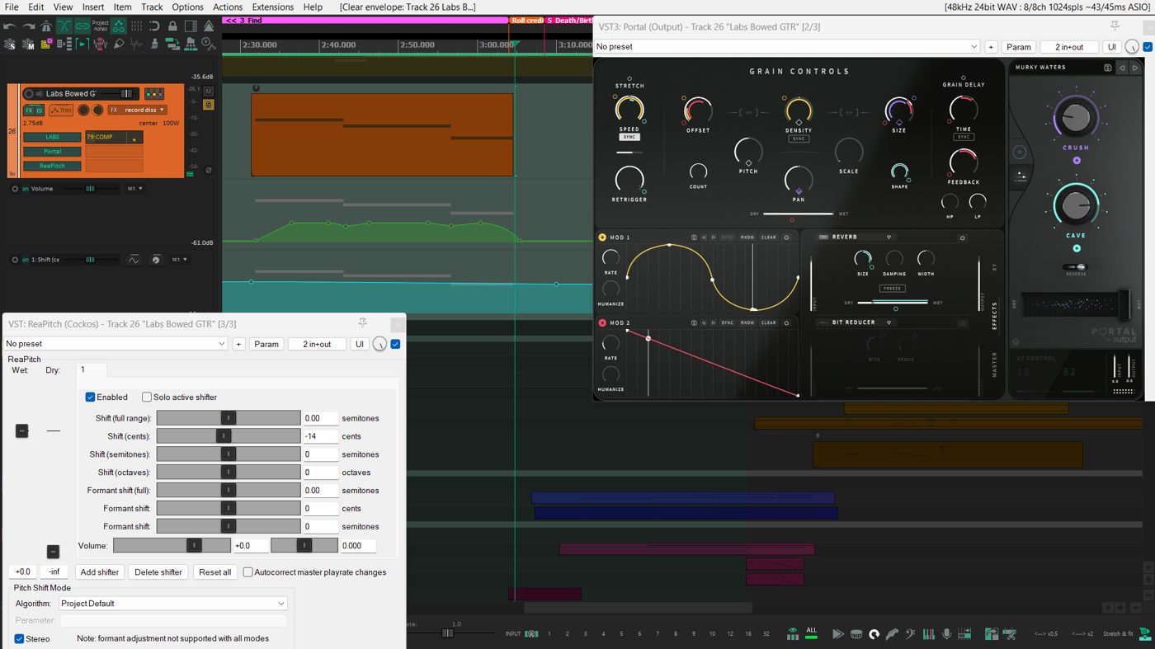Click the drum icon in bottom toolbar
1155x649 pixels.
[x=856, y=634]
